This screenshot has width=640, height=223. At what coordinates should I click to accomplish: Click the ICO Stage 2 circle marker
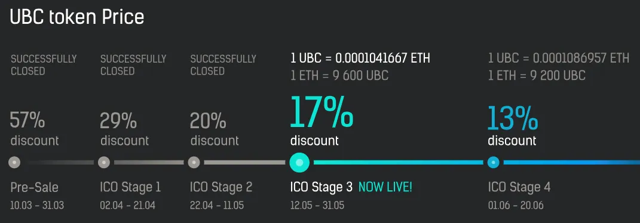(194, 162)
